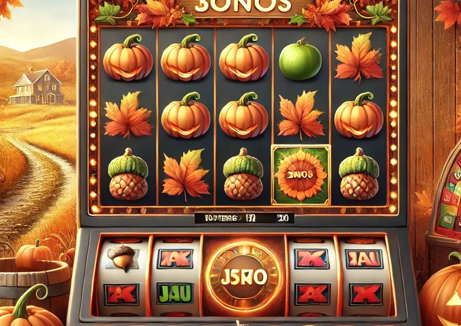
Task: Click the large acorn at the bottom of the fifth reel
Action: [x=359, y=174]
